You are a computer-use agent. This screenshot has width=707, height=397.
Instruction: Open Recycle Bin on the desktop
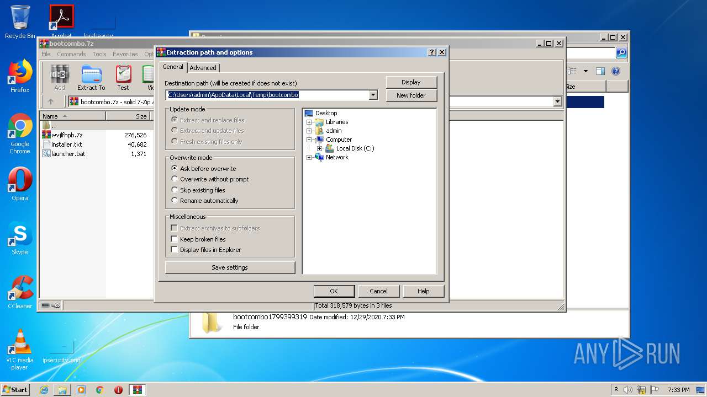coord(20,22)
